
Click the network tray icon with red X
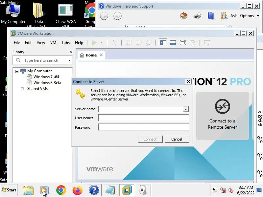pos(223,190)
